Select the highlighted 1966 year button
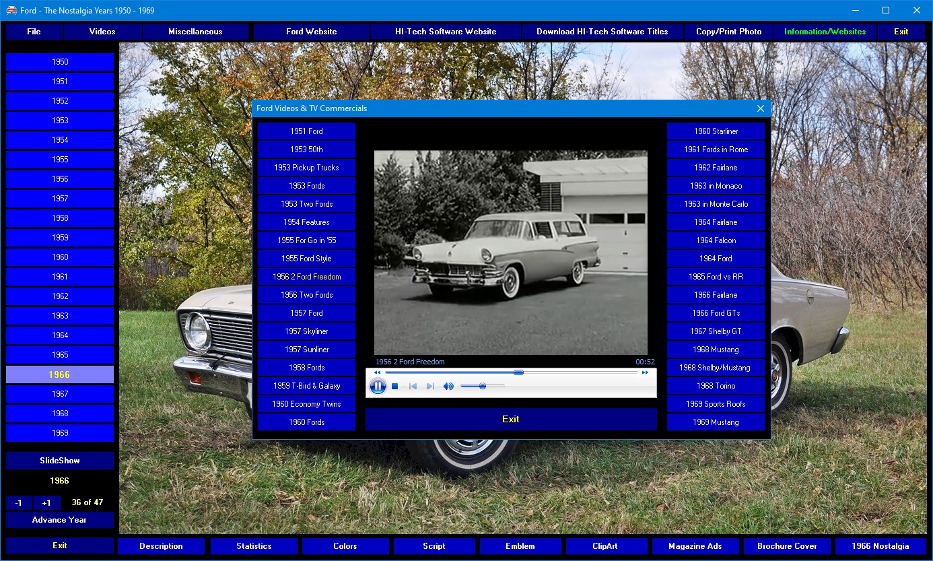Image resolution: width=933 pixels, height=561 pixels. pos(60,374)
